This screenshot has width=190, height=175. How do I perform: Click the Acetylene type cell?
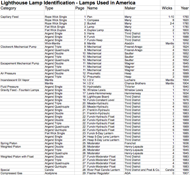tap(59, 173)
